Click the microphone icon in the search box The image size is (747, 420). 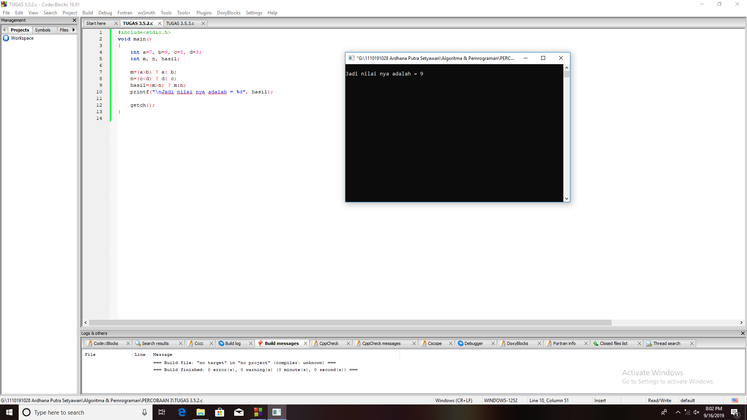coord(144,412)
